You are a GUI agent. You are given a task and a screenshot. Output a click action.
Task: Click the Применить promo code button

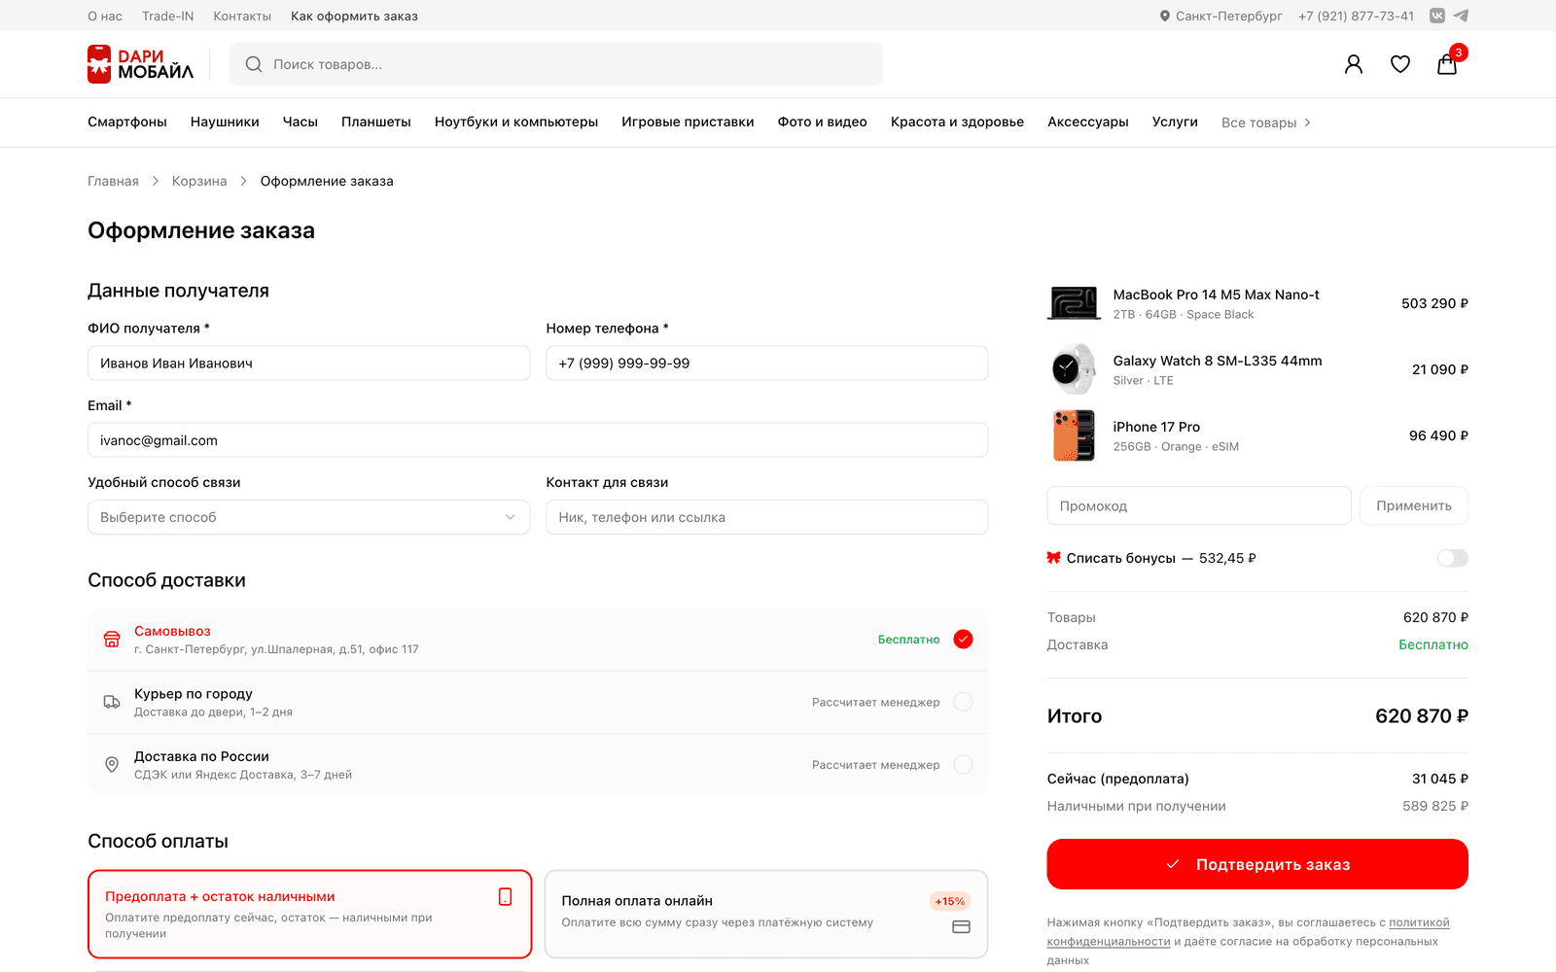tap(1414, 505)
